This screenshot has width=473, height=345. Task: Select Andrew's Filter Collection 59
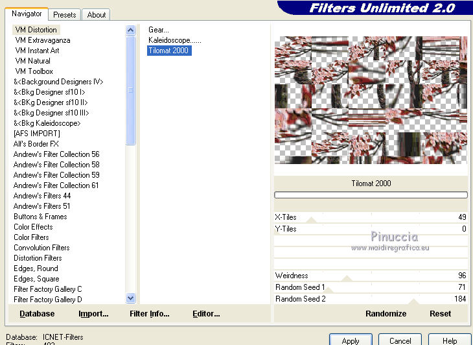click(x=56, y=175)
